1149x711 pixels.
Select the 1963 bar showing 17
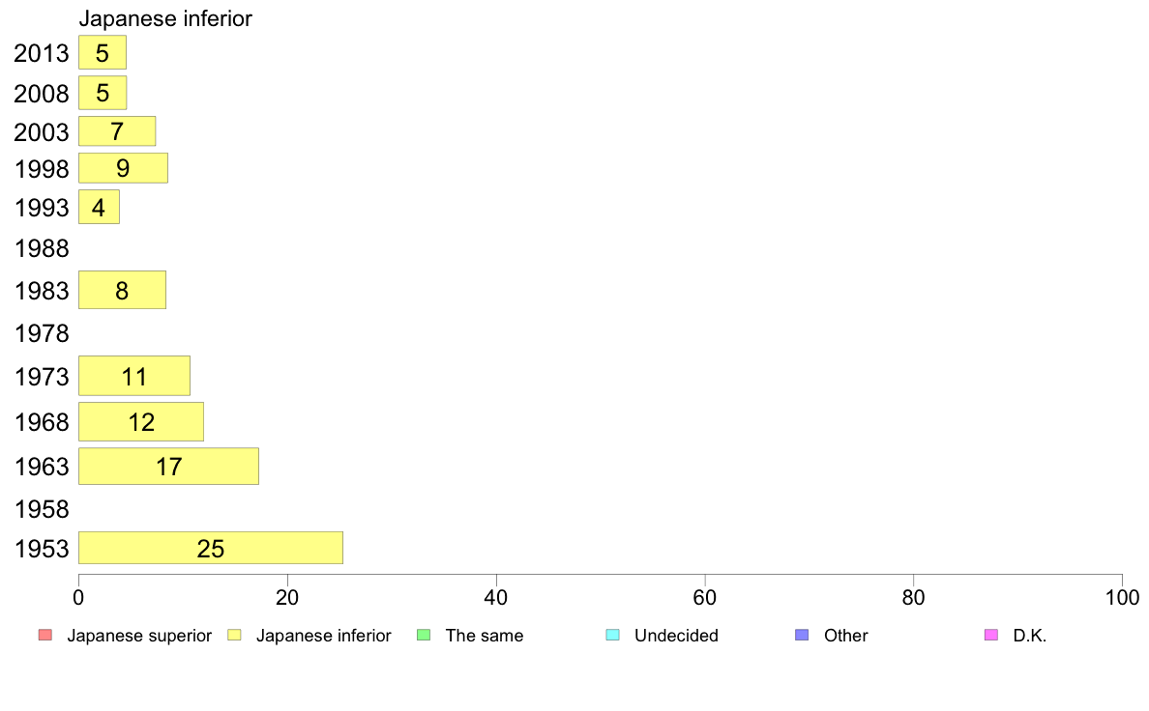click(x=168, y=466)
